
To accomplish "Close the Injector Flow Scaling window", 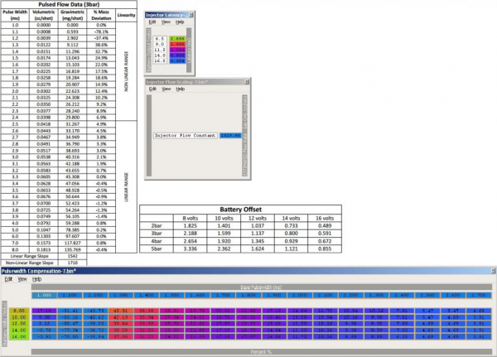I will pyautogui.click(x=246, y=82).
